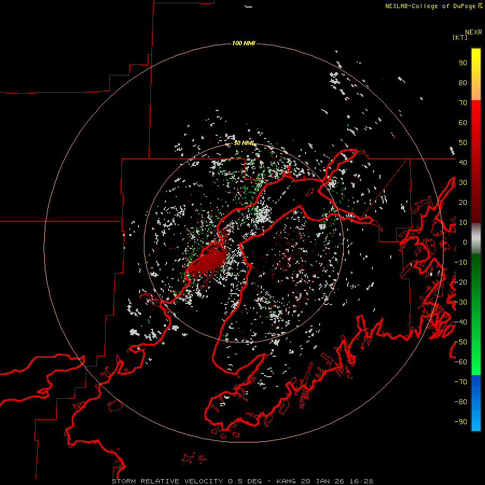Click the 30 value on velocity scale

click(x=463, y=183)
